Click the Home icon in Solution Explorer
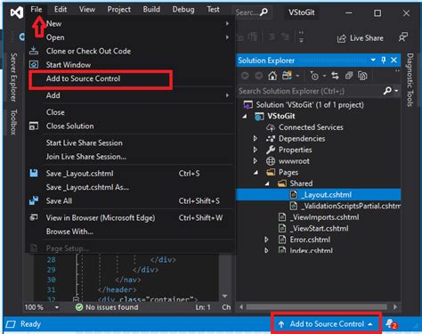This screenshot has height=334, width=422. click(x=272, y=76)
